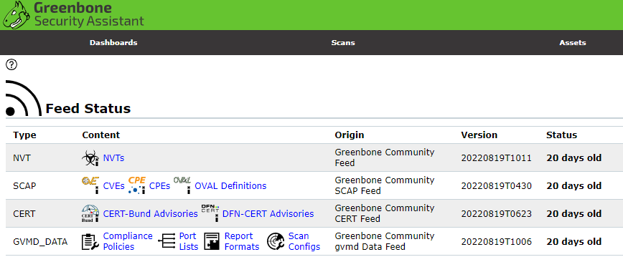Open the NVTs link
The width and height of the screenshot is (623, 262).
113,158
